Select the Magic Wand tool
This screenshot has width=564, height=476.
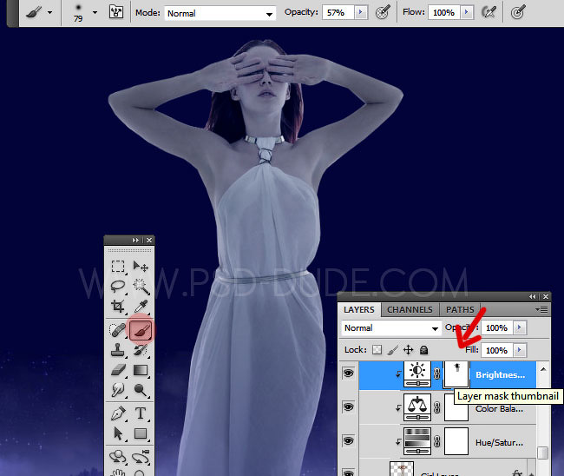click(141, 287)
